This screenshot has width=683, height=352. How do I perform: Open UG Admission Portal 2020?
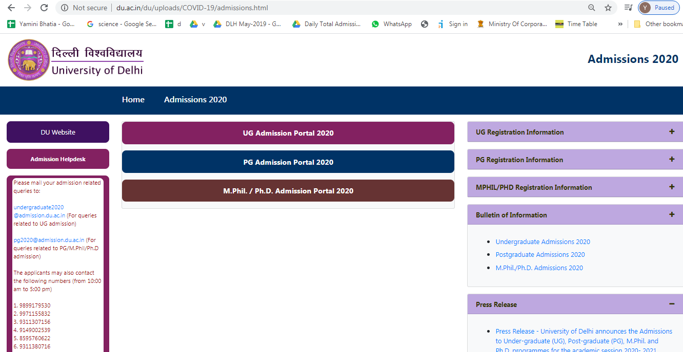click(288, 133)
